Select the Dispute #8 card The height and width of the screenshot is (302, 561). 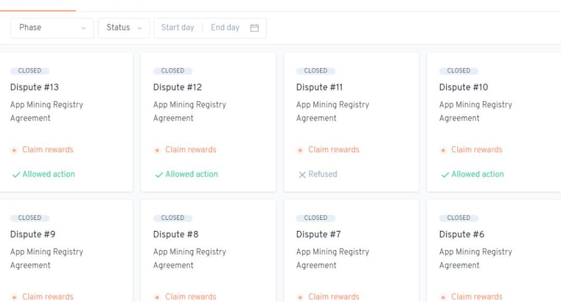coord(208,250)
